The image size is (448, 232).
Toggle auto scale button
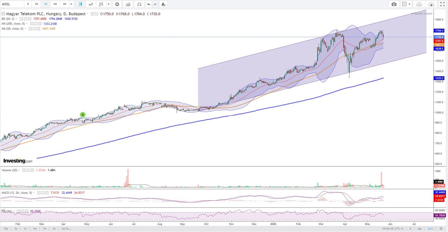(430, 229)
